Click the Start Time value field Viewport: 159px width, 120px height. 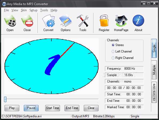[124, 94]
